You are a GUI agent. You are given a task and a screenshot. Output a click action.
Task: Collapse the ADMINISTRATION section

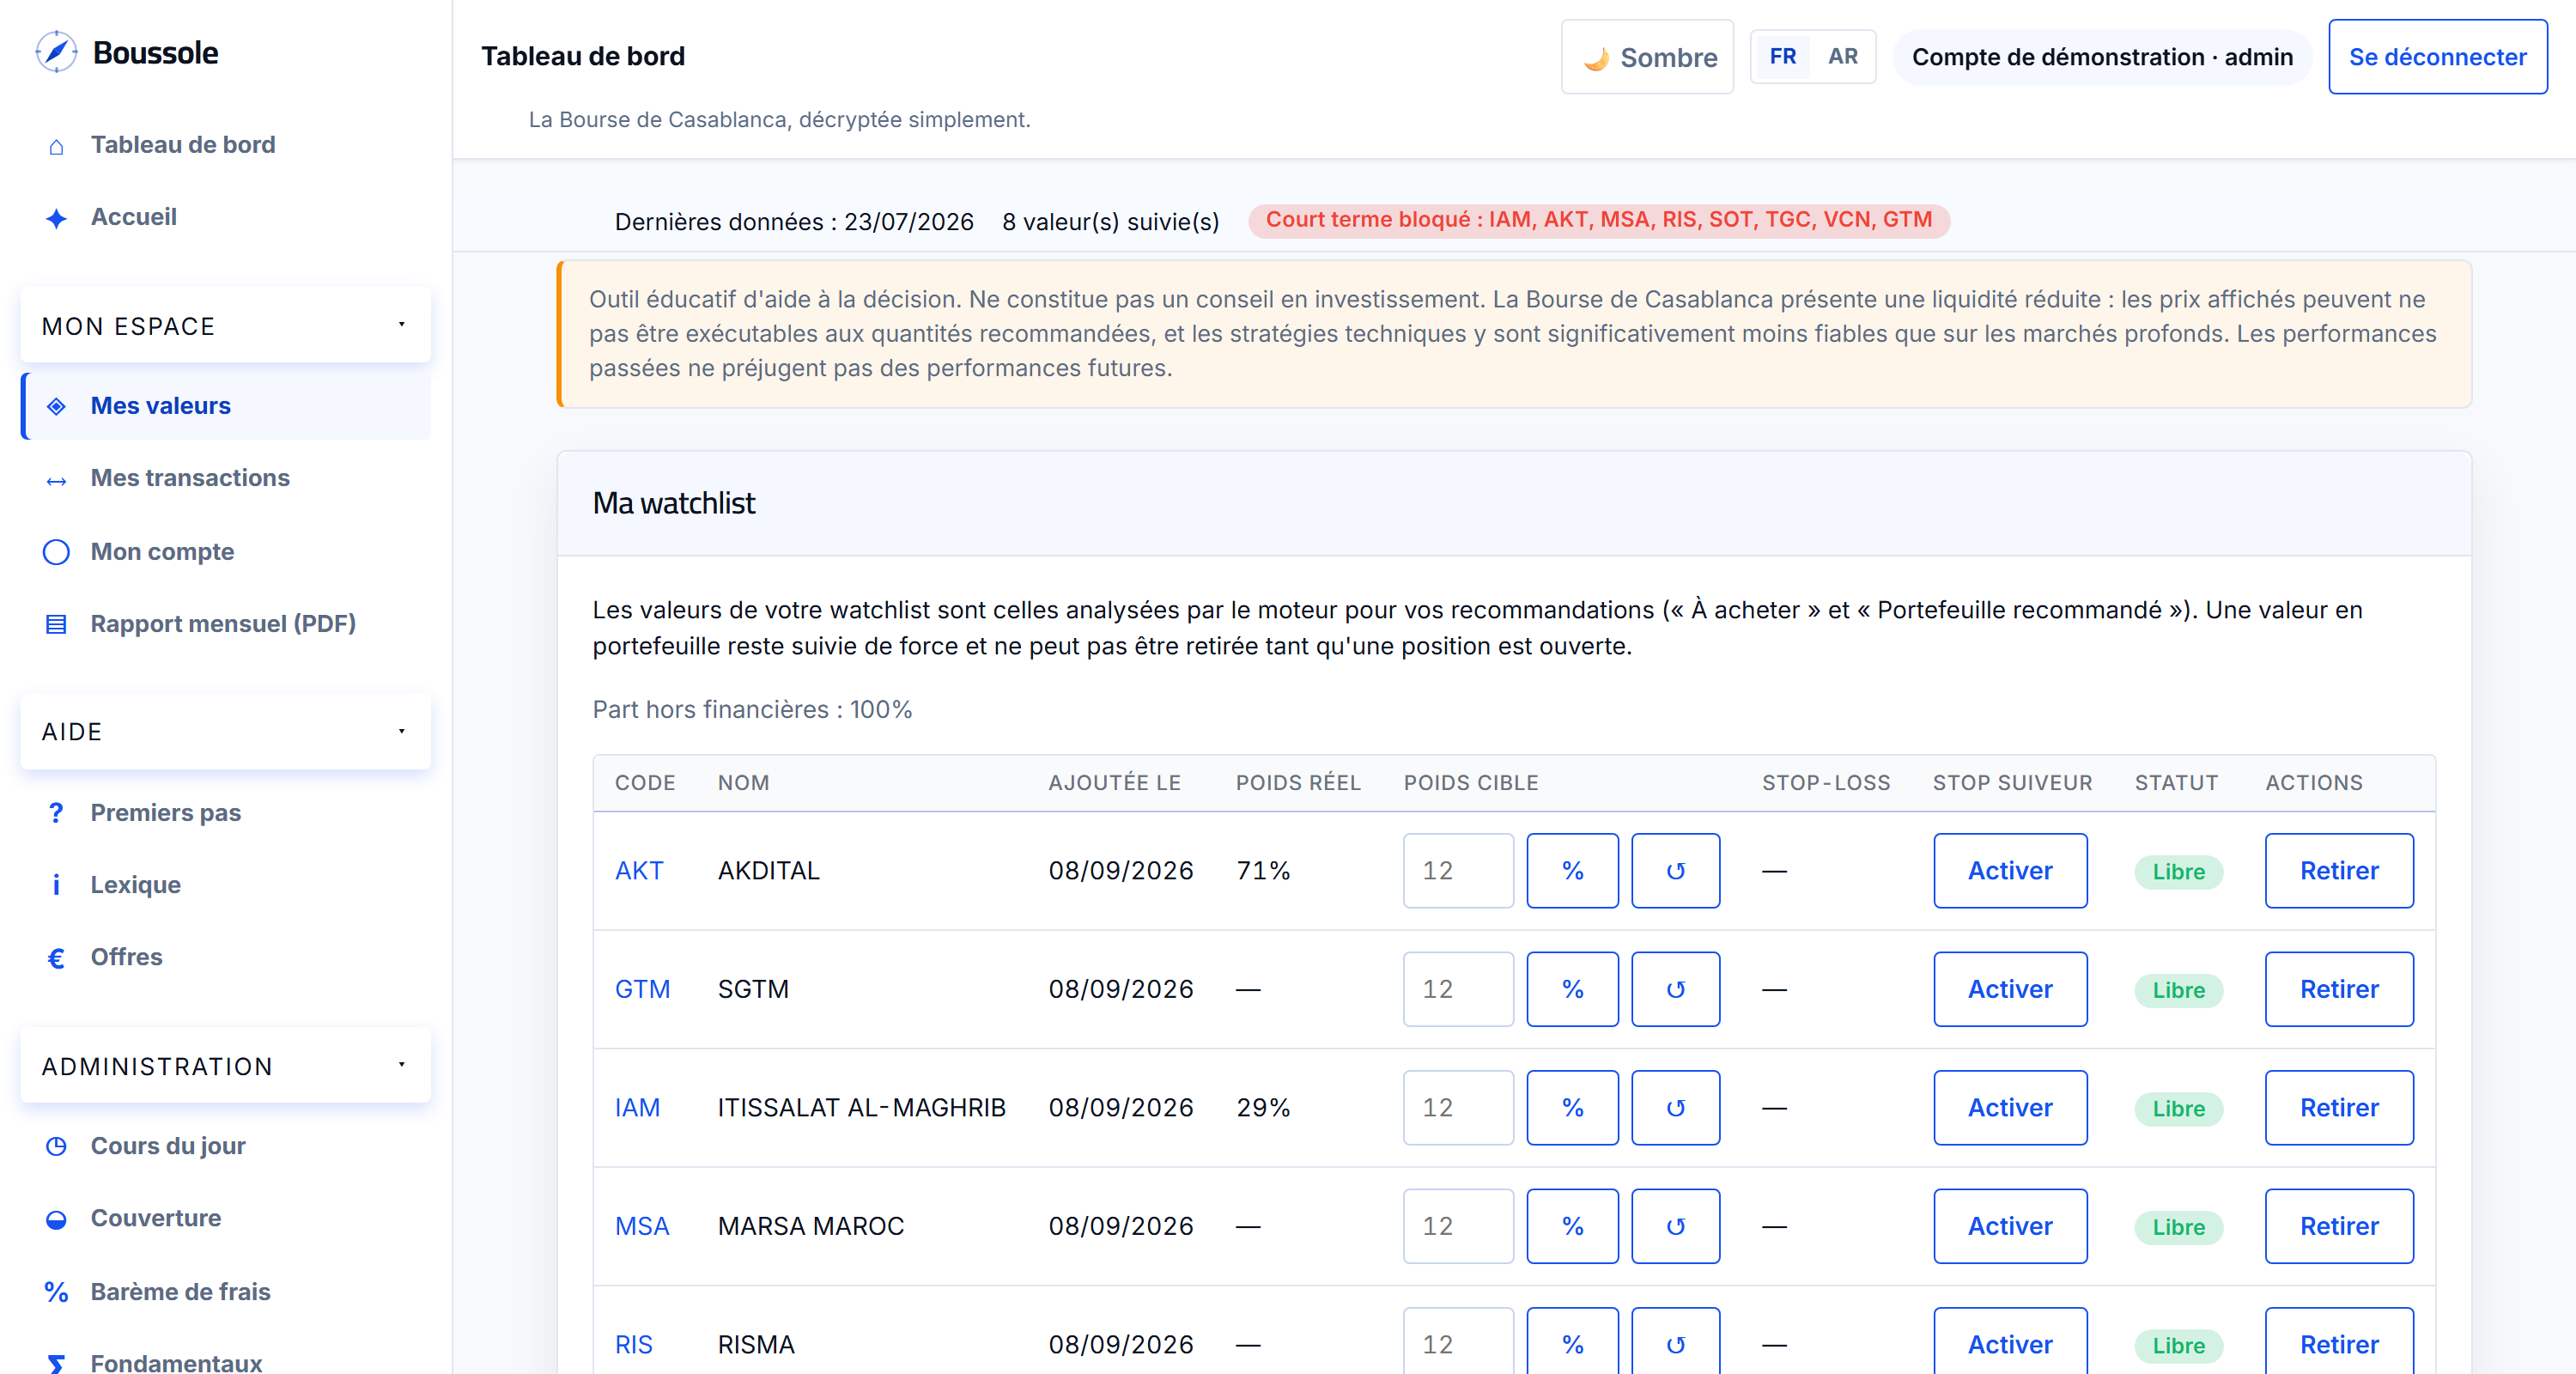pyautogui.click(x=225, y=1066)
